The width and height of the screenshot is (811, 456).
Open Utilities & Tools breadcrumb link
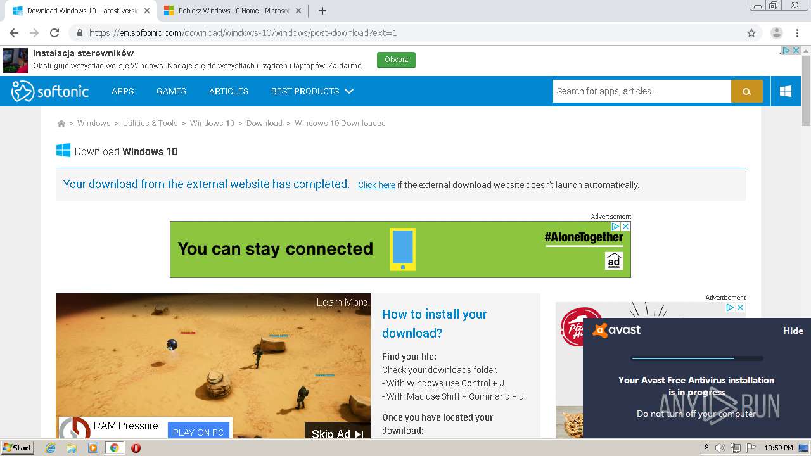(150, 123)
